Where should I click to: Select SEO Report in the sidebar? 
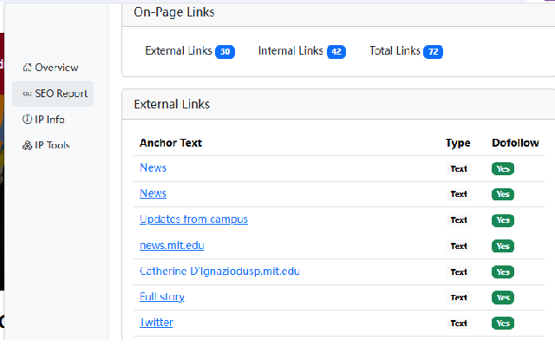(x=53, y=94)
